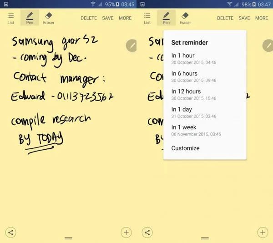Image resolution: width=273 pixels, height=243 pixels.
Task: Choose reminder 'In 1 hour'
Action: [x=205, y=59]
